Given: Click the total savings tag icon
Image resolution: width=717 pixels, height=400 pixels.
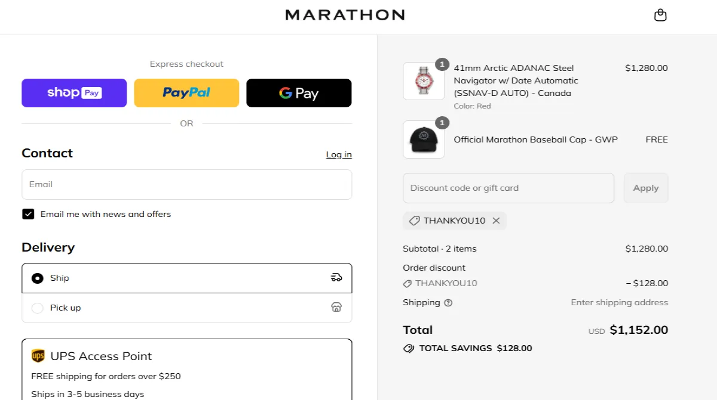Looking at the screenshot, I should tap(409, 349).
